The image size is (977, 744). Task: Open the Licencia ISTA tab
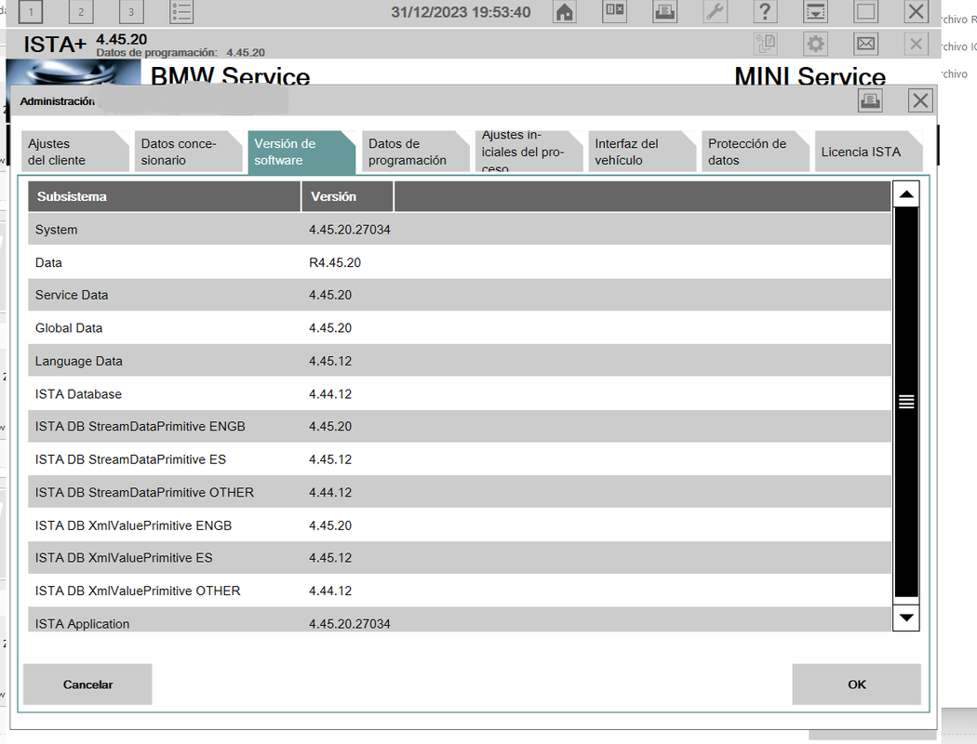click(x=868, y=152)
